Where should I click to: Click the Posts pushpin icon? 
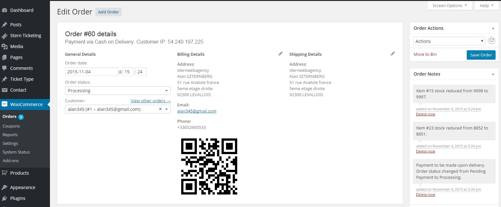click(x=4, y=25)
